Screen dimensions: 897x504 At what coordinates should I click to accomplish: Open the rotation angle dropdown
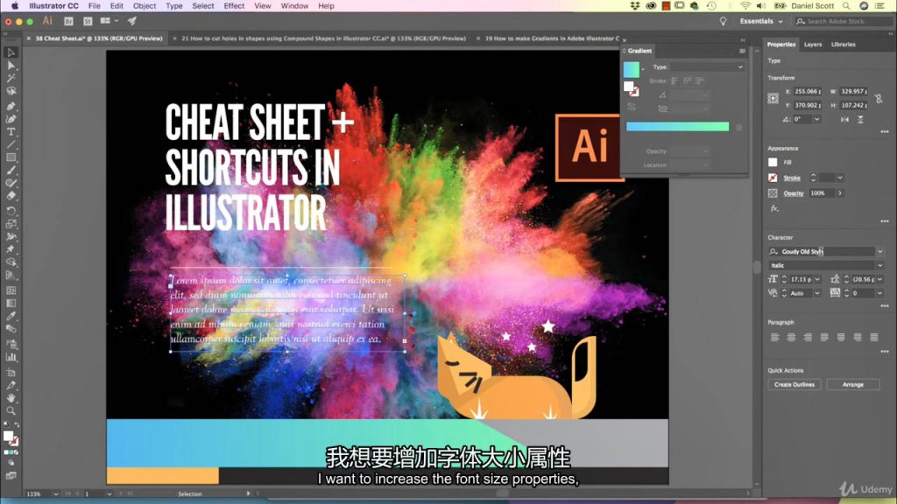[x=817, y=119]
